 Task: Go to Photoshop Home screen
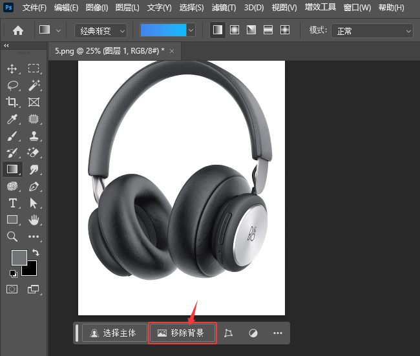[x=18, y=30]
